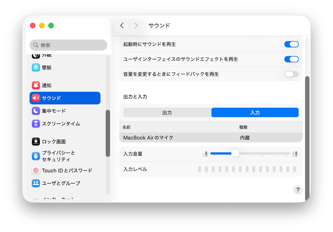Screen dimensions: 333x232
Task: Click the 通知 bell icon
Action: coord(36,85)
